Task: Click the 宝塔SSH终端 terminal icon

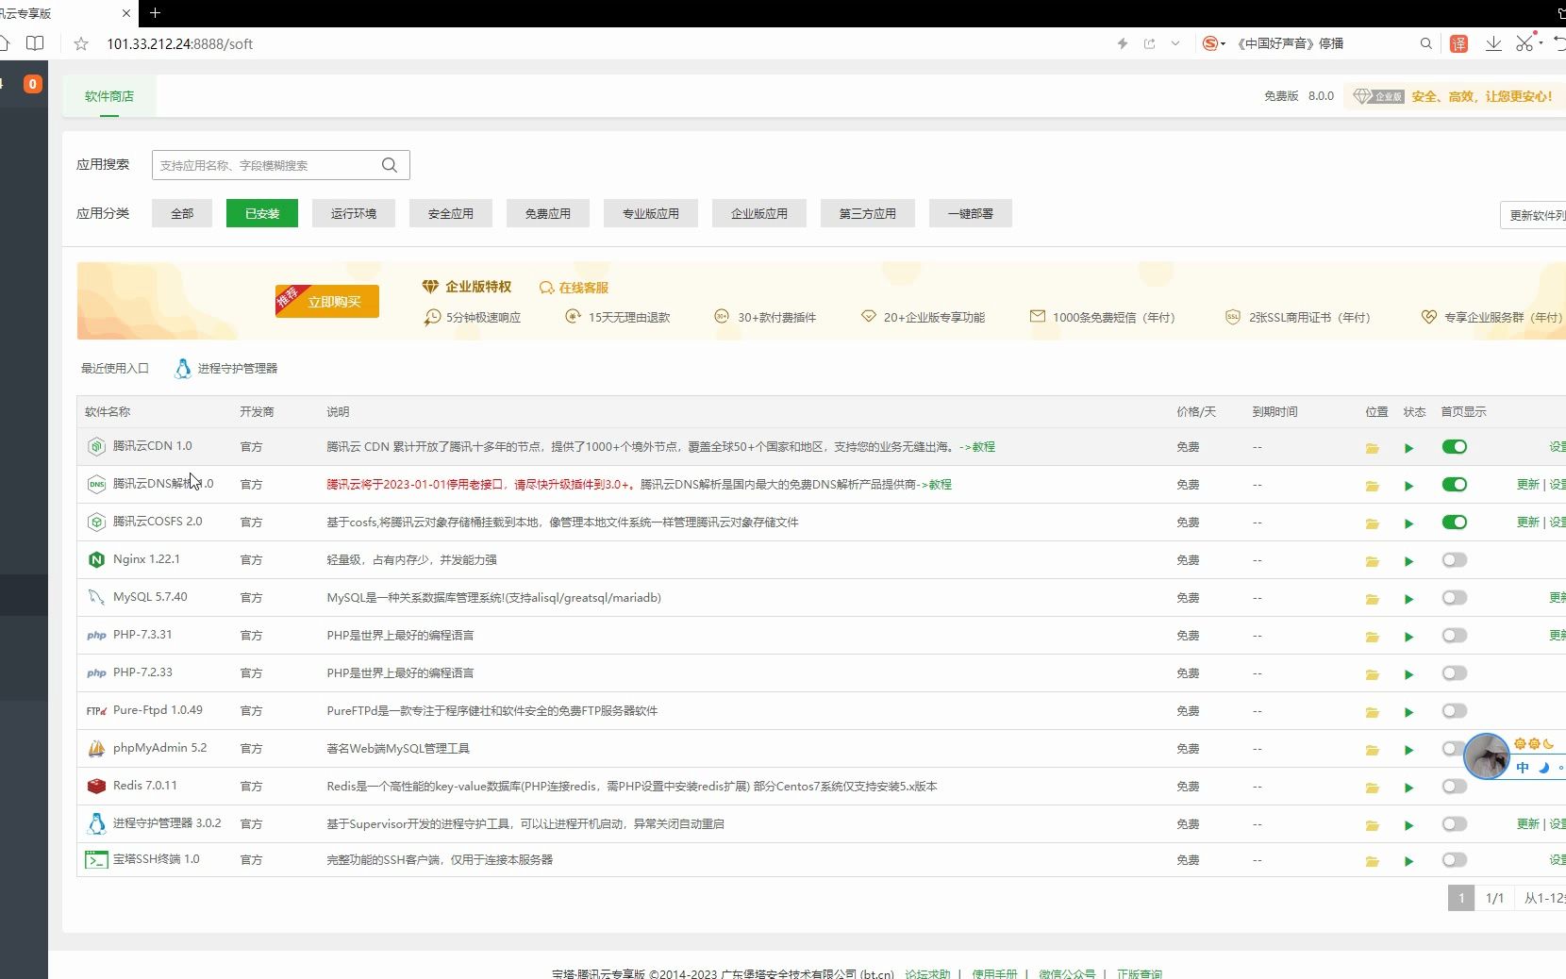Action: coord(96,859)
